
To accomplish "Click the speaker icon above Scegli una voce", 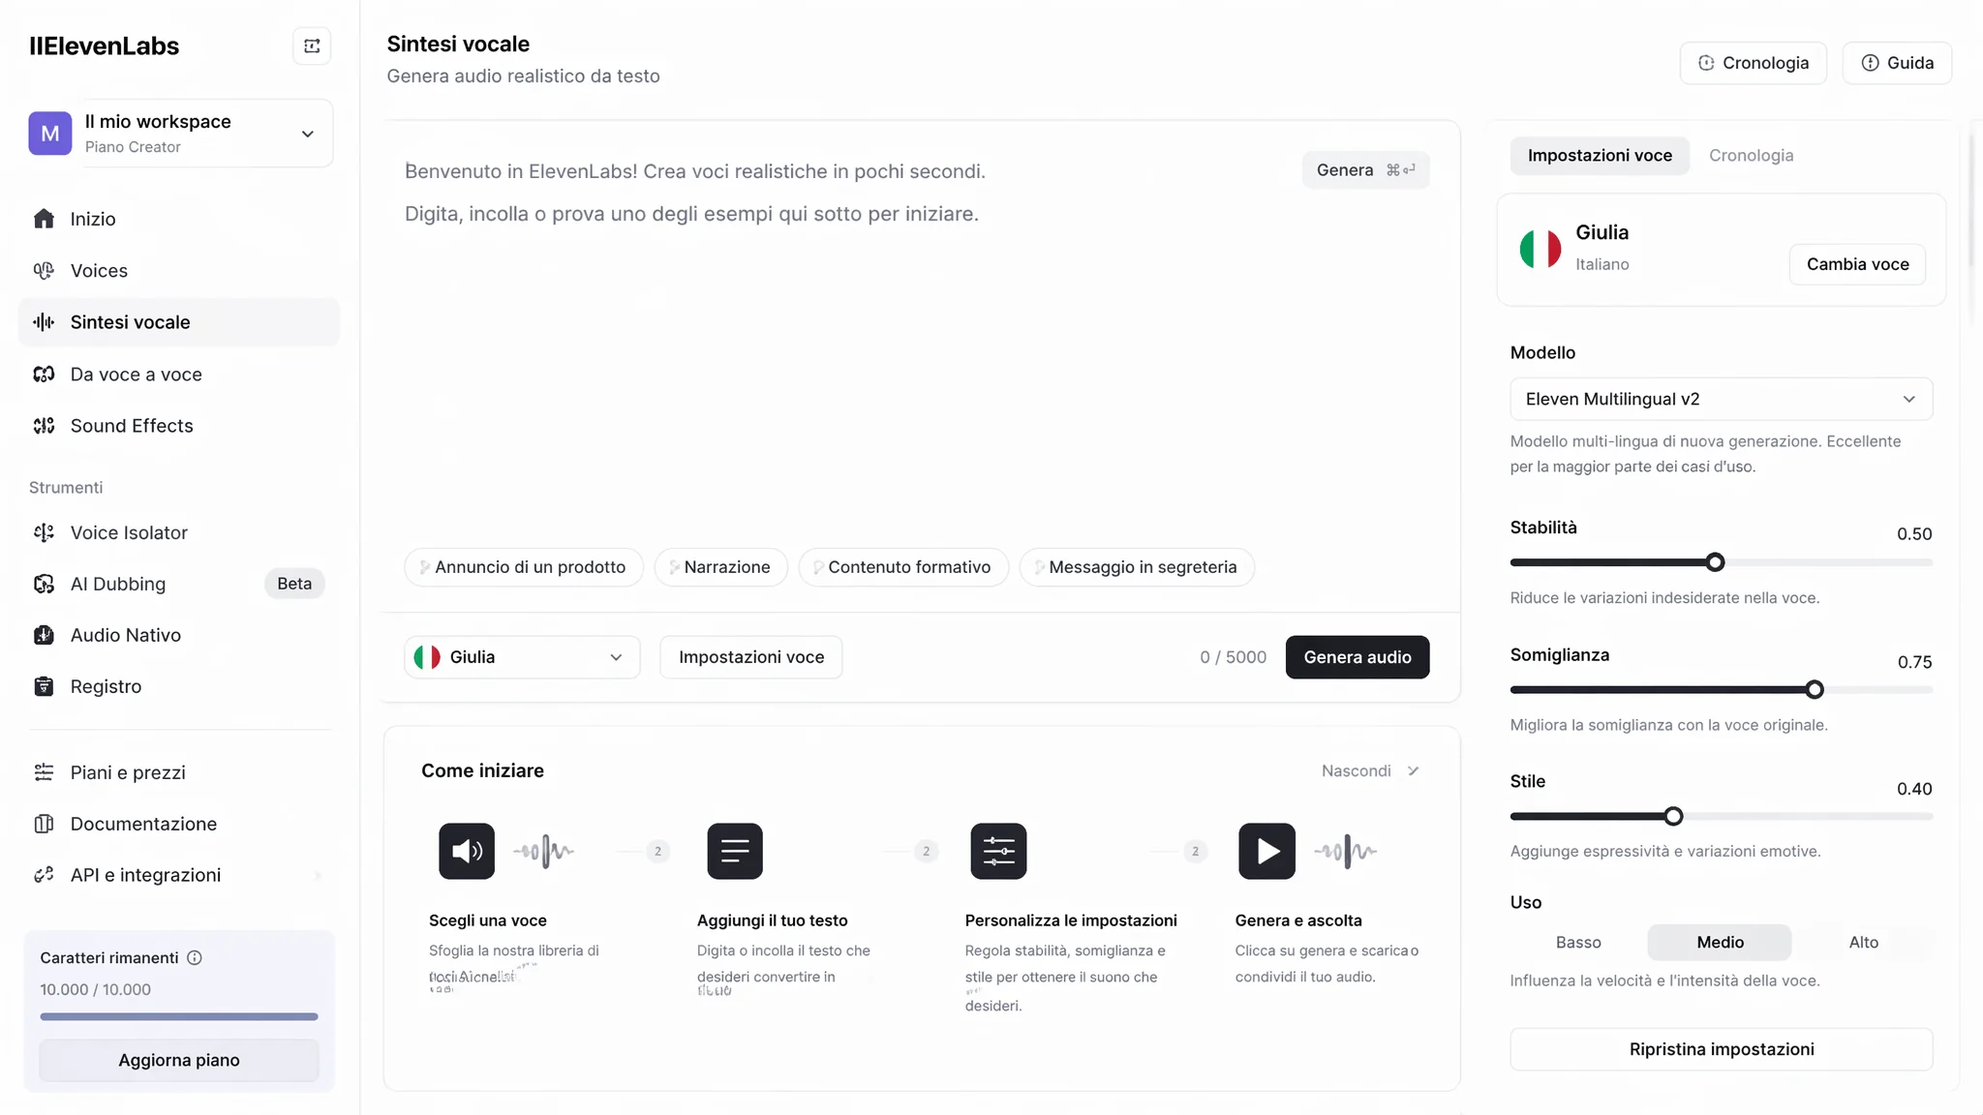I will pyautogui.click(x=467, y=851).
